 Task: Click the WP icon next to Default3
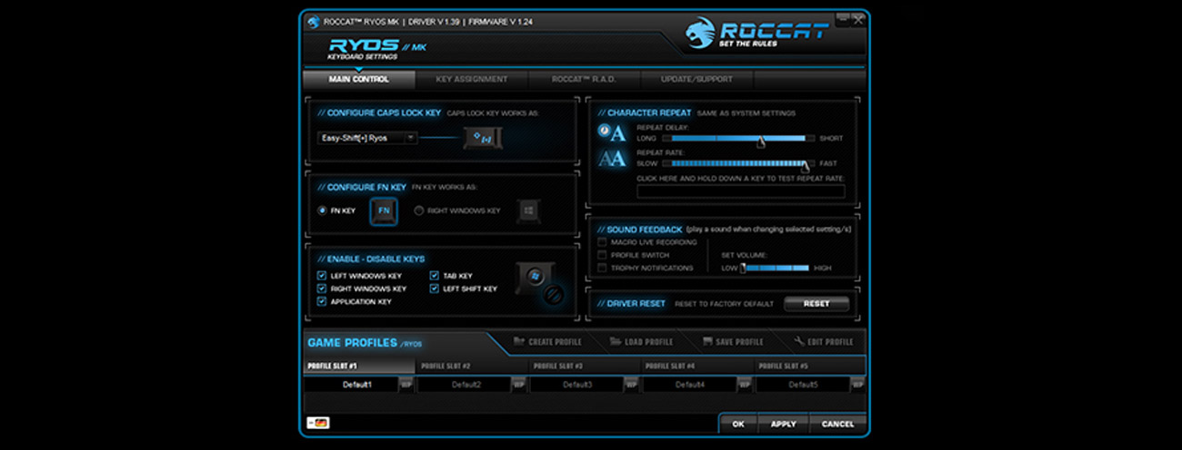[631, 385]
